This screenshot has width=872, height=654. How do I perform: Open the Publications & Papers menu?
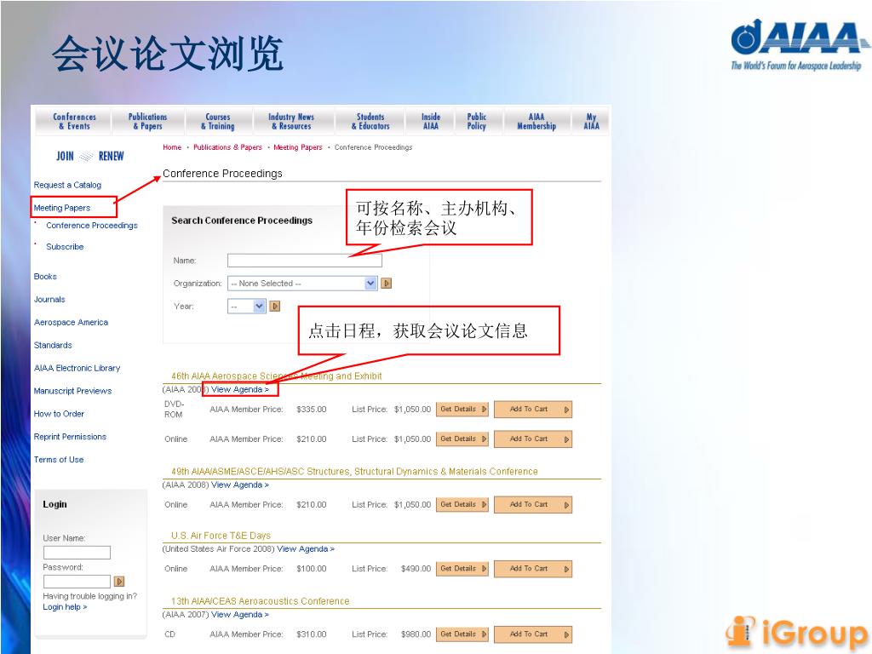pos(148,121)
